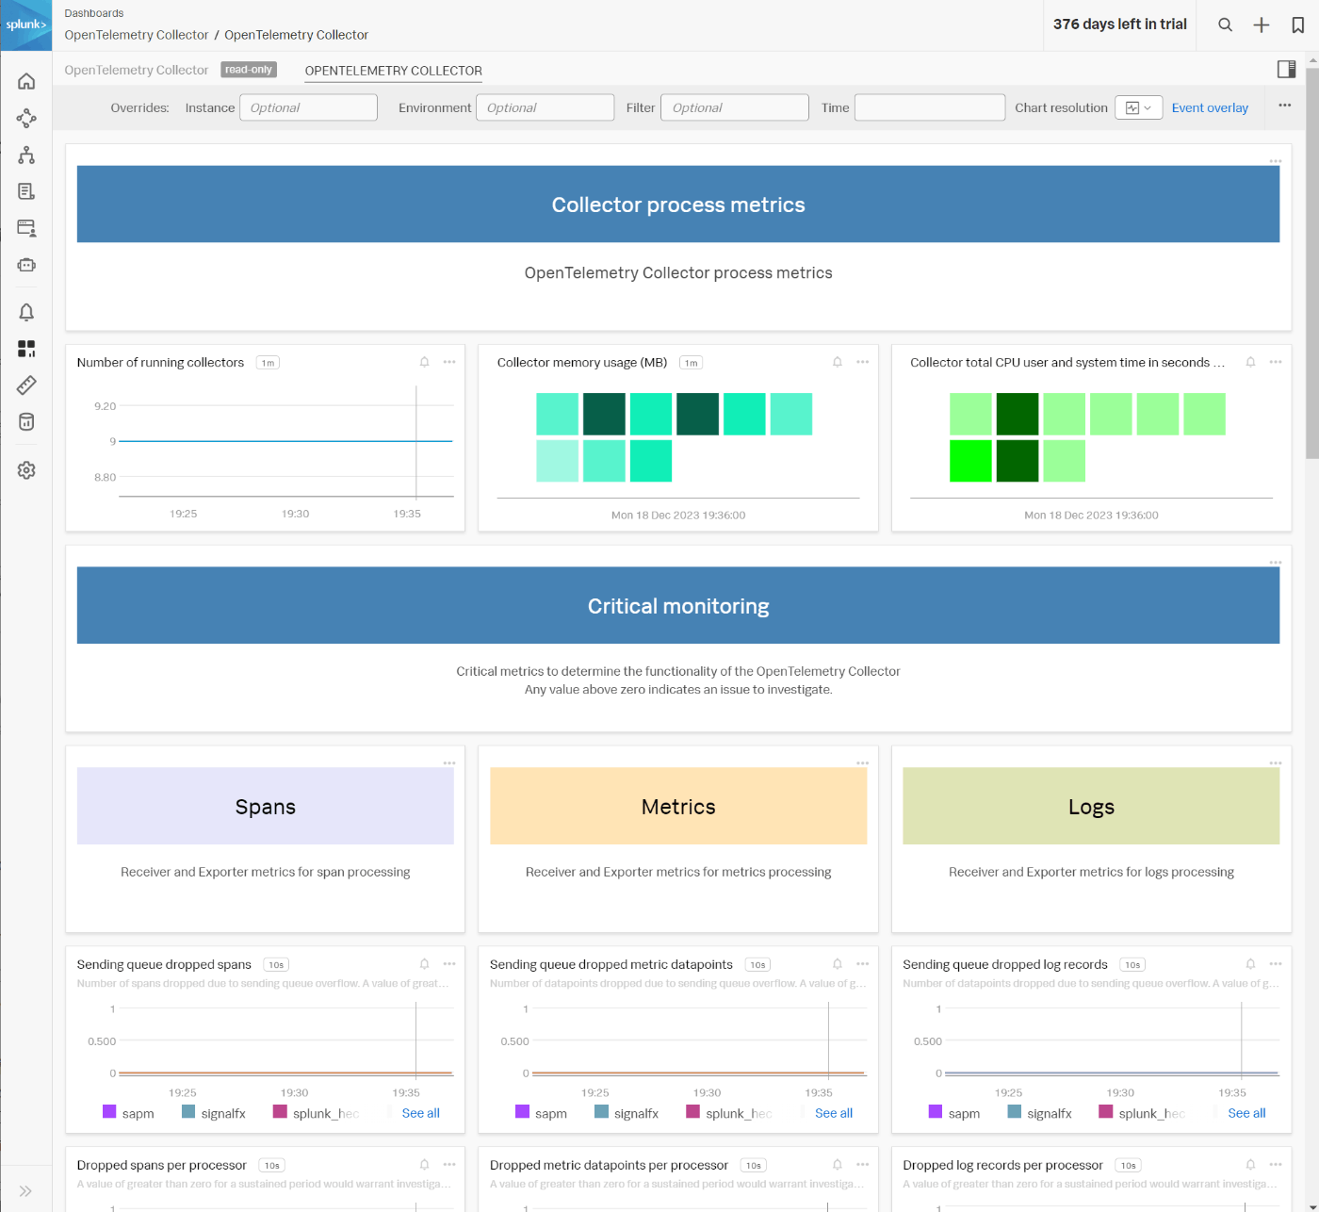Open ellipsis menu on Sending queue dropped log records
The height and width of the screenshot is (1212, 1319).
pos(1275,964)
